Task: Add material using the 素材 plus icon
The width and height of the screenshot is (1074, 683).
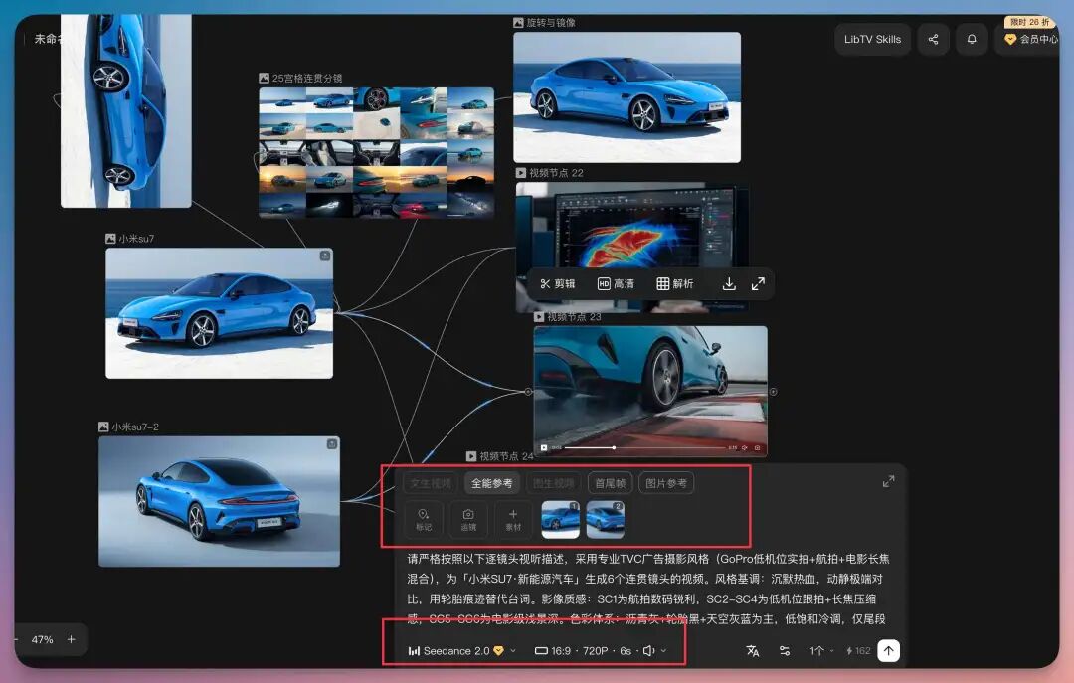Action: tap(512, 519)
